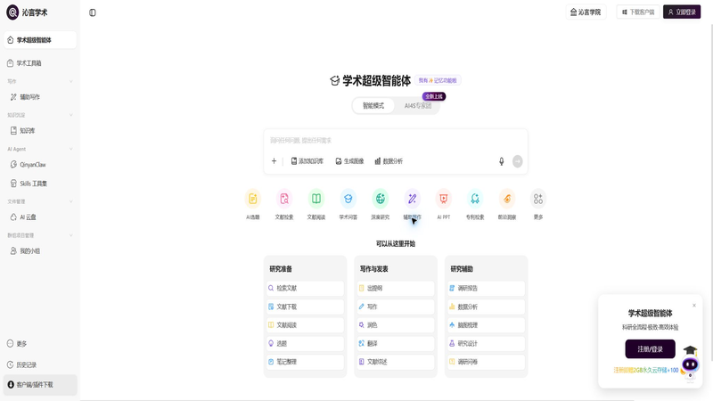Select 笔记整理 under 研究准备
713x401 pixels.
point(305,362)
